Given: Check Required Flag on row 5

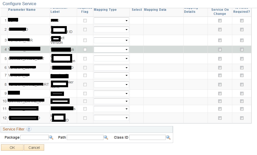Looking at the screenshot, I should [85, 58].
